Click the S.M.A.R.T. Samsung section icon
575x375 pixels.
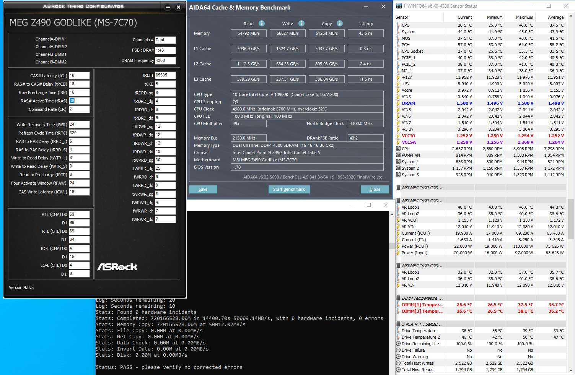[x=398, y=324]
